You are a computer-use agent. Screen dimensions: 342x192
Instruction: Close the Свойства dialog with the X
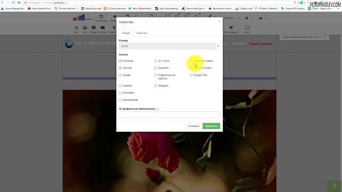tap(219, 21)
